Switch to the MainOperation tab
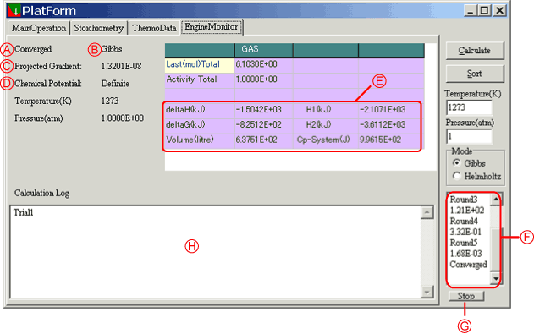534x334 pixels. click(39, 28)
